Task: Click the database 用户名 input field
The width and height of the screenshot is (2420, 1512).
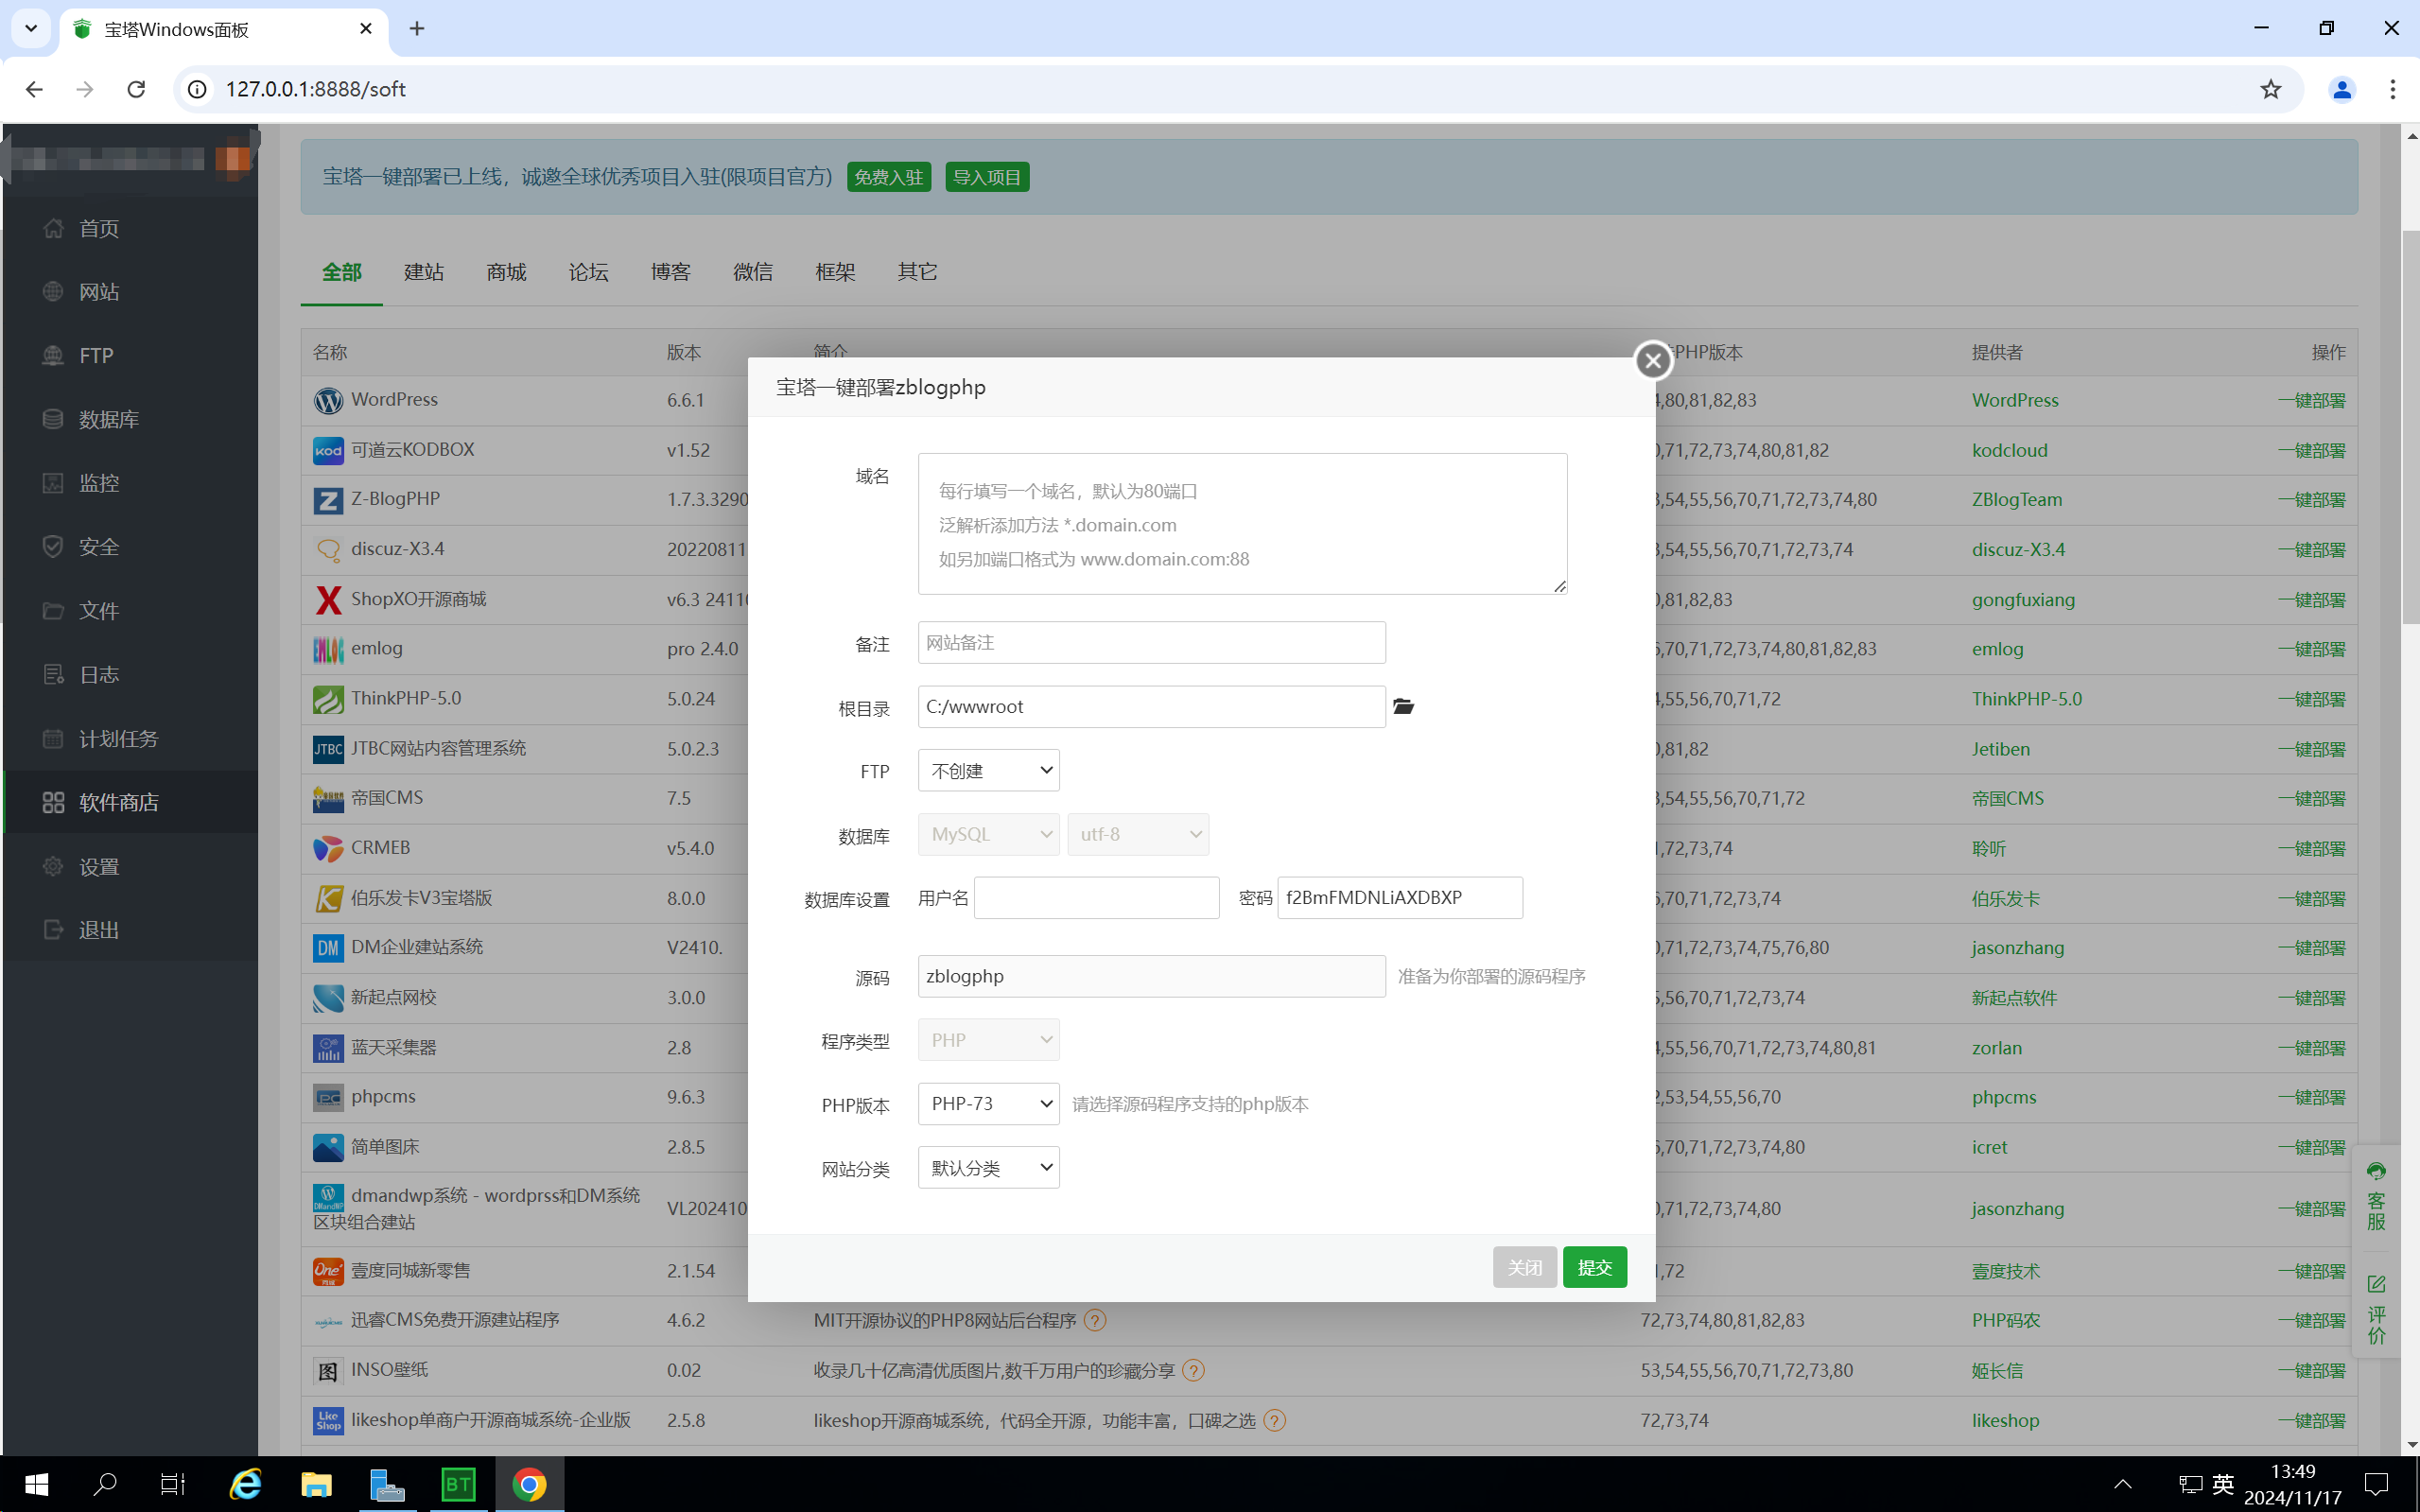Action: pyautogui.click(x=1096, y=898)
